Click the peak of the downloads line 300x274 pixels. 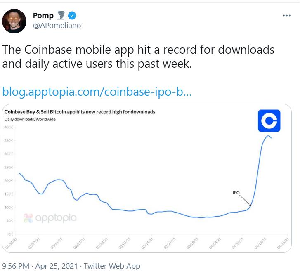coord(268,136)
